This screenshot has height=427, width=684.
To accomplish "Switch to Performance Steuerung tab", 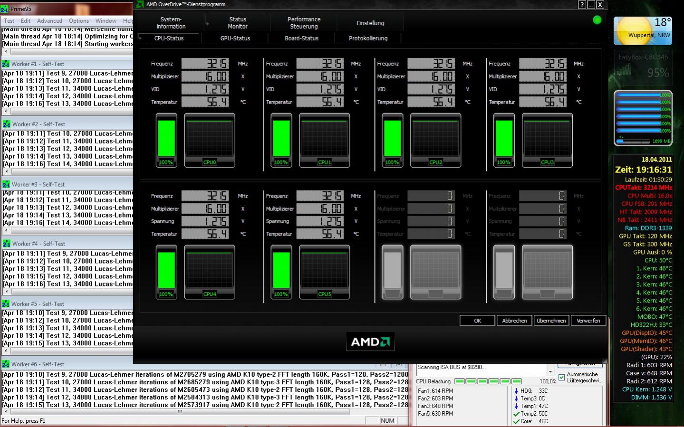I will (304, 23).
